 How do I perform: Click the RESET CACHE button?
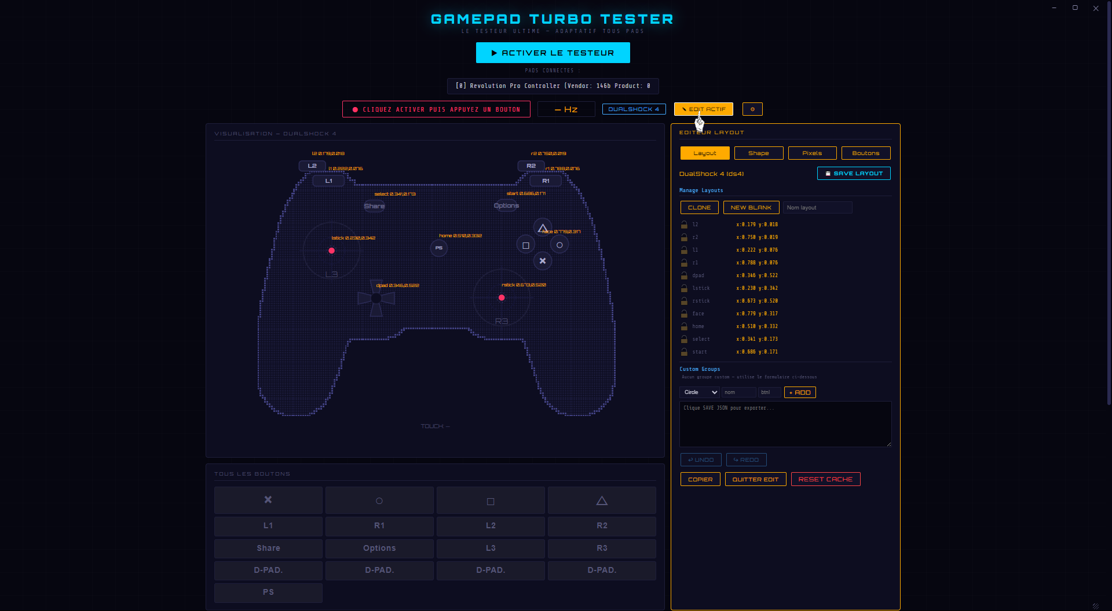825,479
